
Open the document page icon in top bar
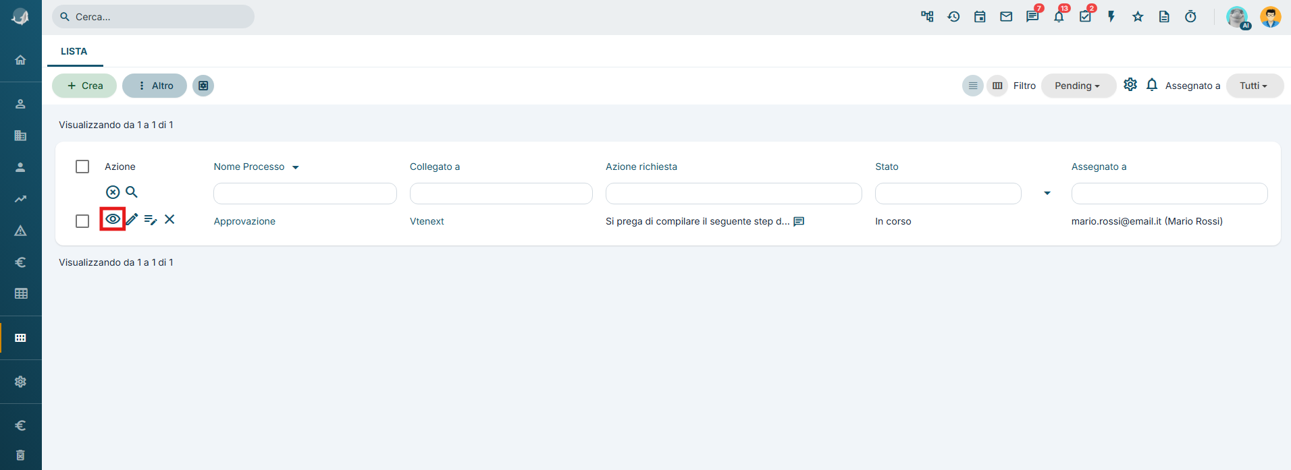(x=1164, y=17)
